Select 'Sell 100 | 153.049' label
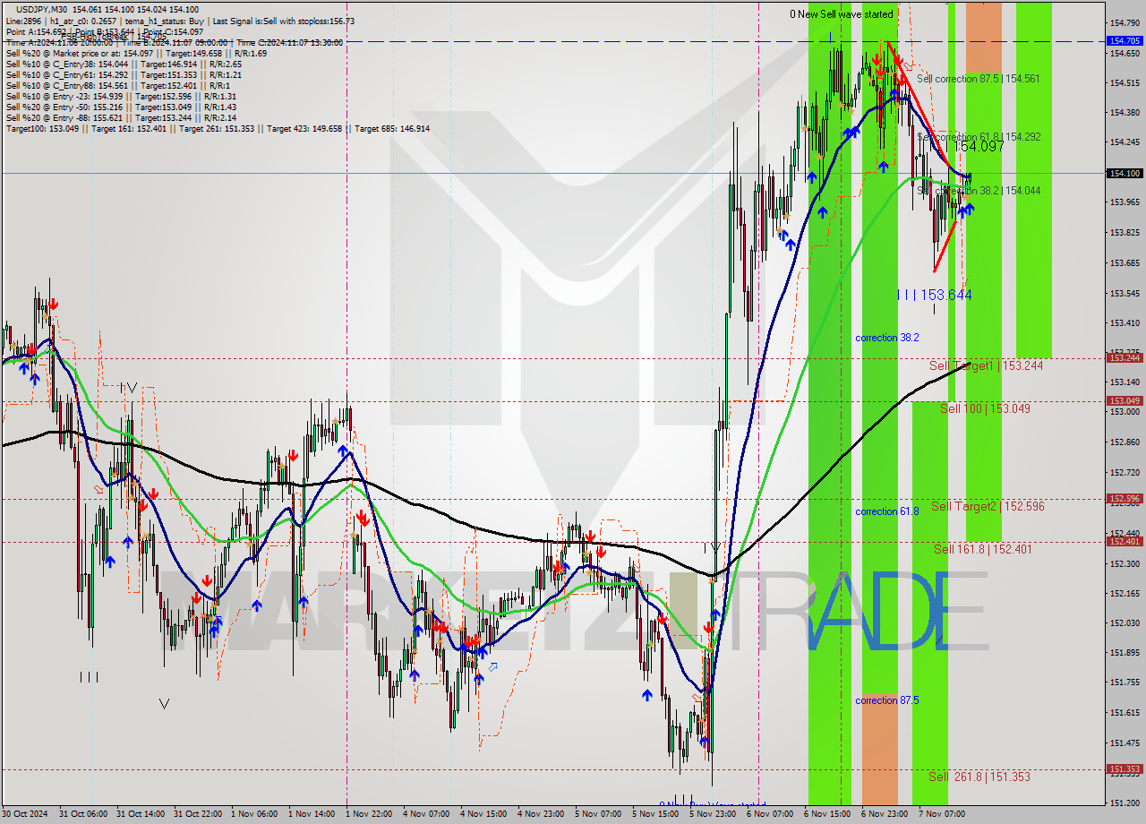 click(985, 408)
